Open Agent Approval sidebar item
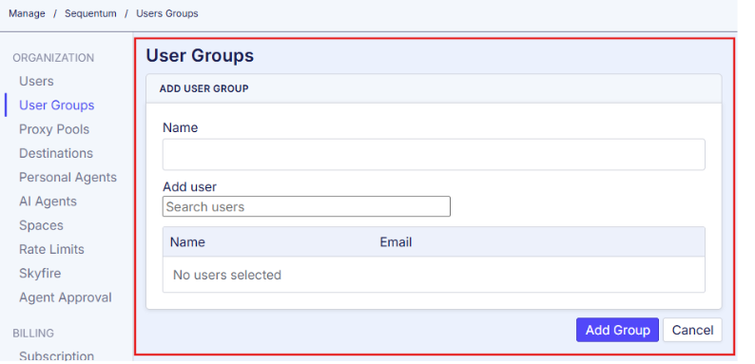The width and height of the screenshot is (755, 364). (x=65, y=297)
